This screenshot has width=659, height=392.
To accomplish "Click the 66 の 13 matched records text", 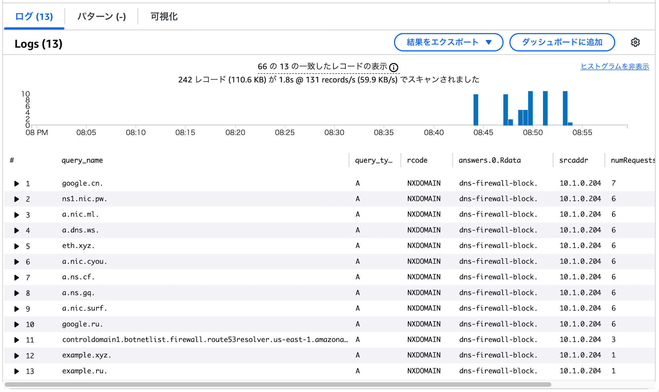I will pos(322,66).
